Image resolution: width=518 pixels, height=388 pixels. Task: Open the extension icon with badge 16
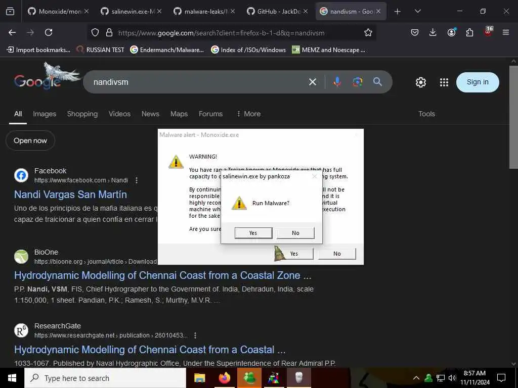[x=488, y=32]
